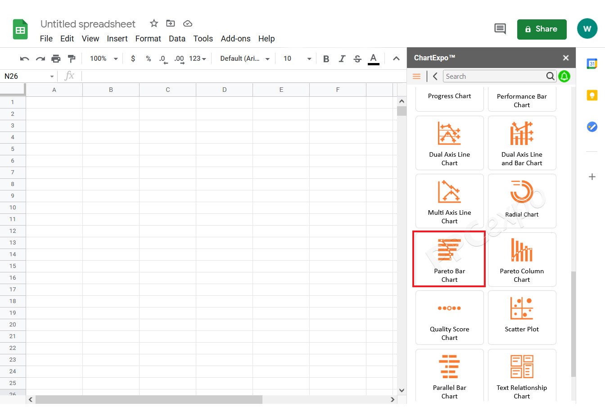605x416 pixels.
Task: Open the font size 10 dropdown
Action: point(297,59)
